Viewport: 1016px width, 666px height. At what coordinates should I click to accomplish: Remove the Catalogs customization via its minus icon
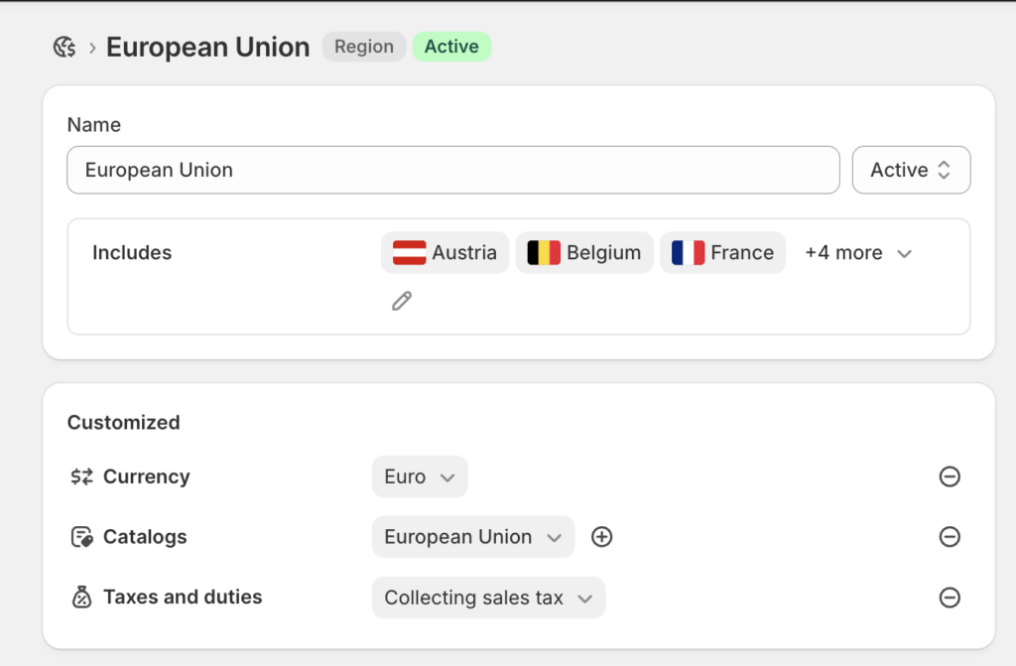click(x=950, y=537)
